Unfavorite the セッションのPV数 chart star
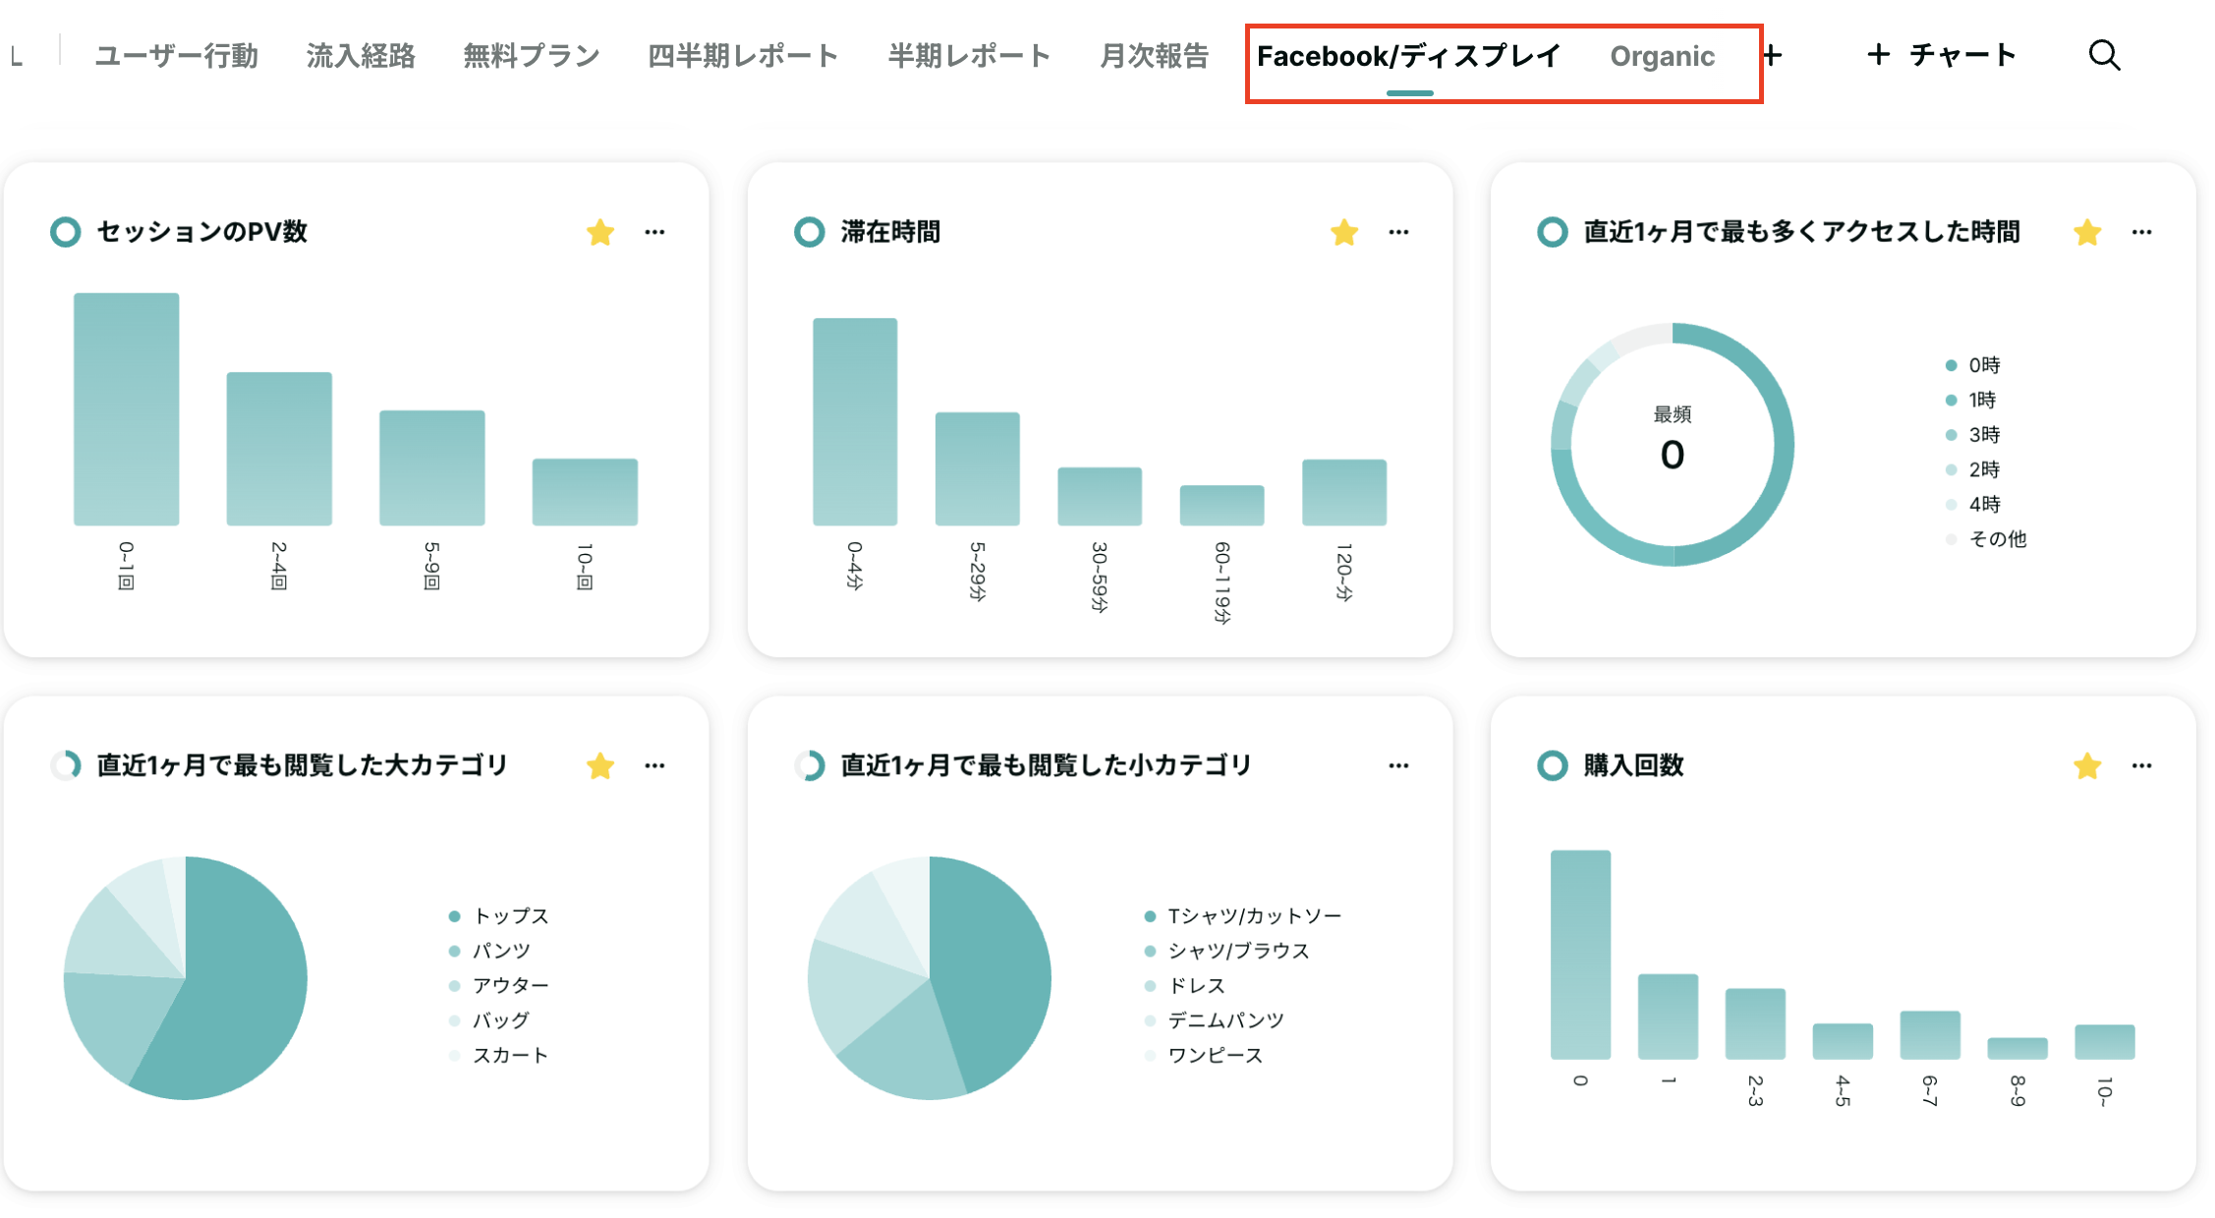Screen dimensions: 2215x1218 (600, 233)
